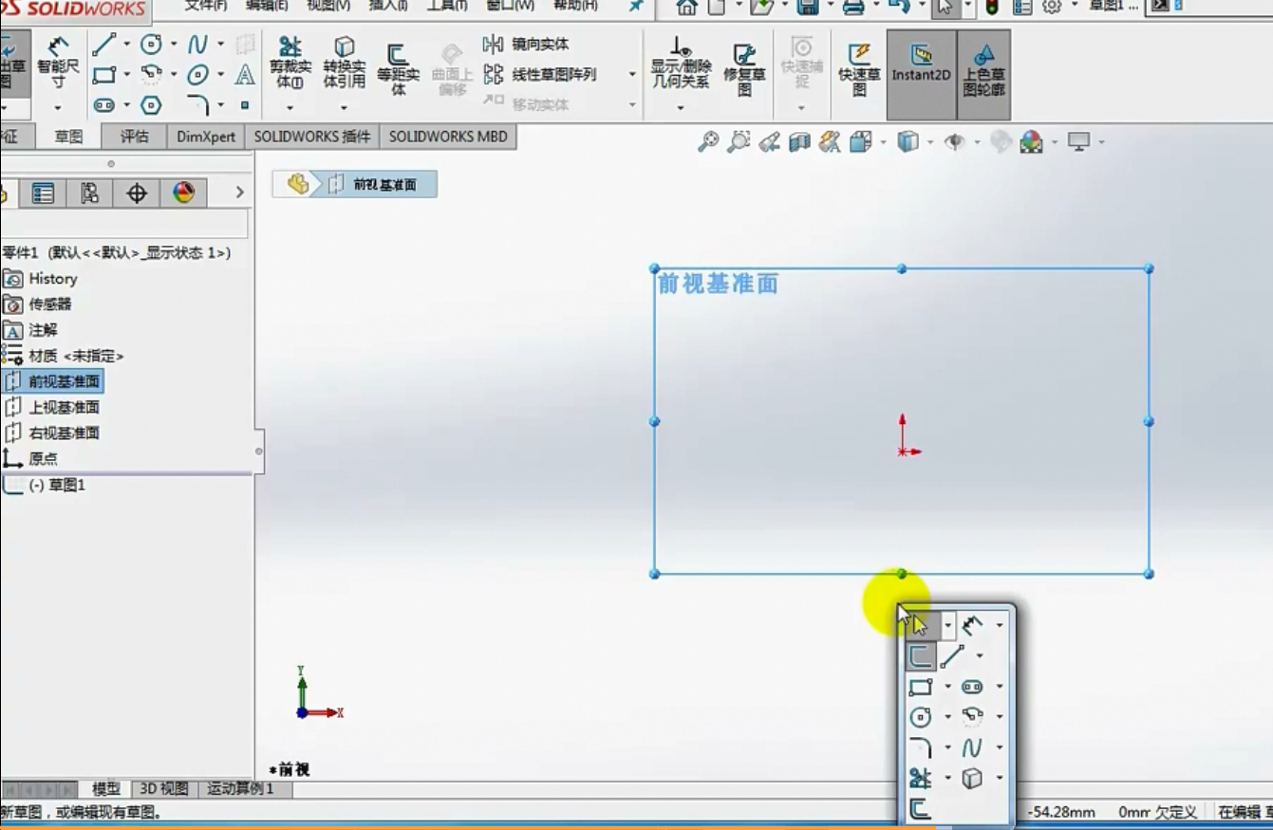Switch to the DimXpert tab
This screenshot has width=1273, height=830.
coord(206,137)
